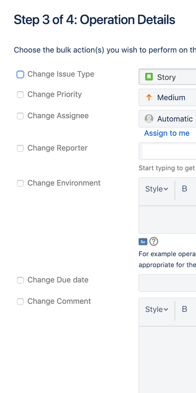Toggle Bold in the Environment editor

coord(184,189)
